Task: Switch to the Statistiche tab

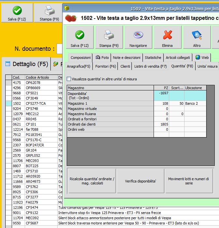Action: click(153, 58)
